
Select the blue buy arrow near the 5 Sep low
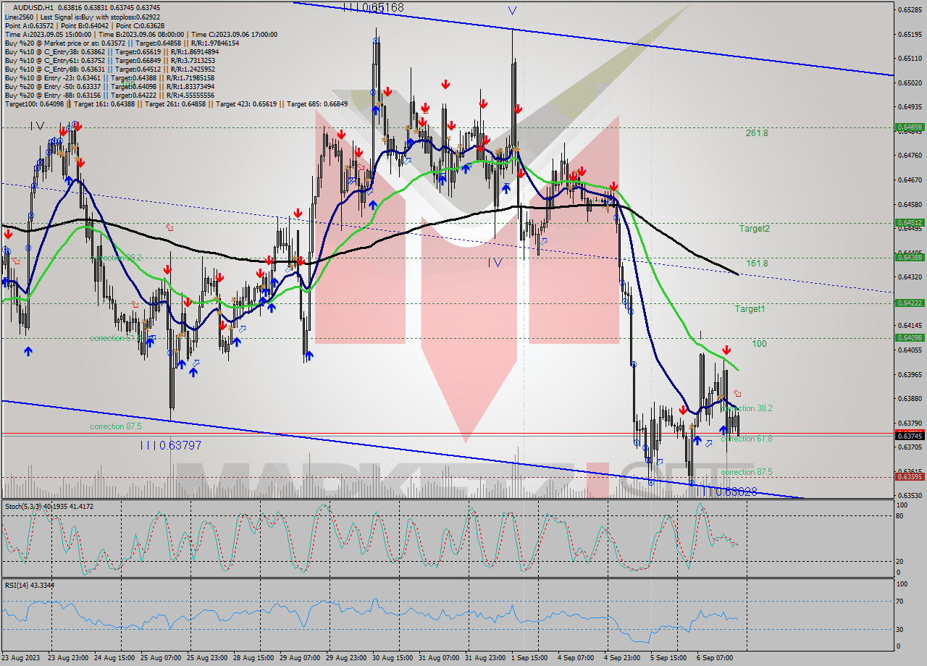coord(697,439)
